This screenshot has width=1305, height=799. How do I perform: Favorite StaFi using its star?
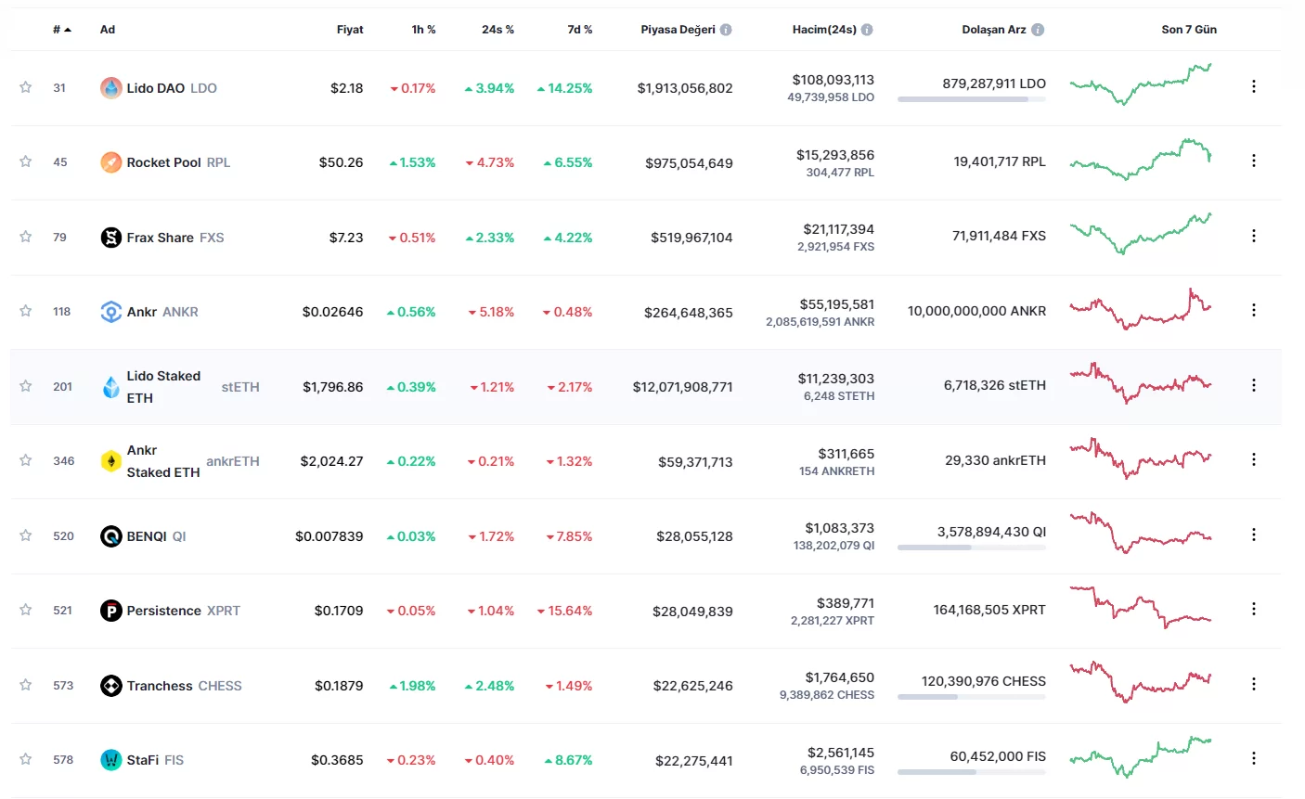[26, 759]
